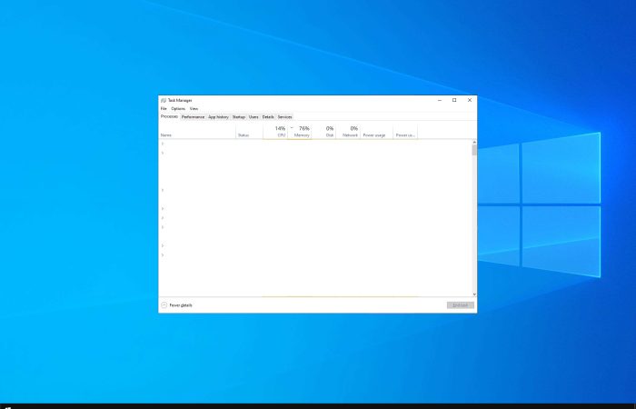Sort processes by Disk column
Screen dimensions: 636x409
(323, 132)
